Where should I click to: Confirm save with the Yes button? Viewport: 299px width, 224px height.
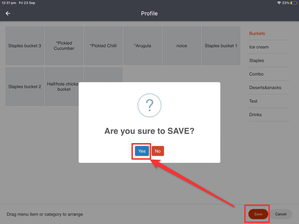(x=142, y=151)
